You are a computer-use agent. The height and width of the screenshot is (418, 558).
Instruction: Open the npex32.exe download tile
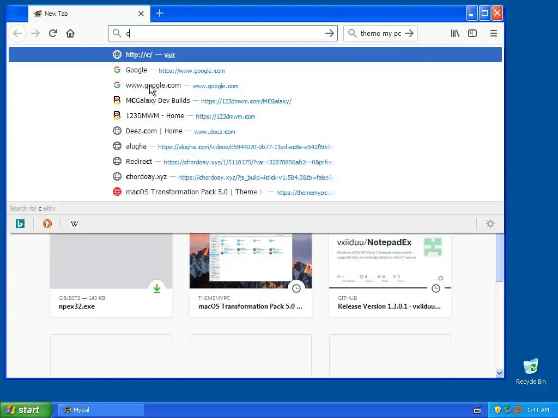(111, 275)
